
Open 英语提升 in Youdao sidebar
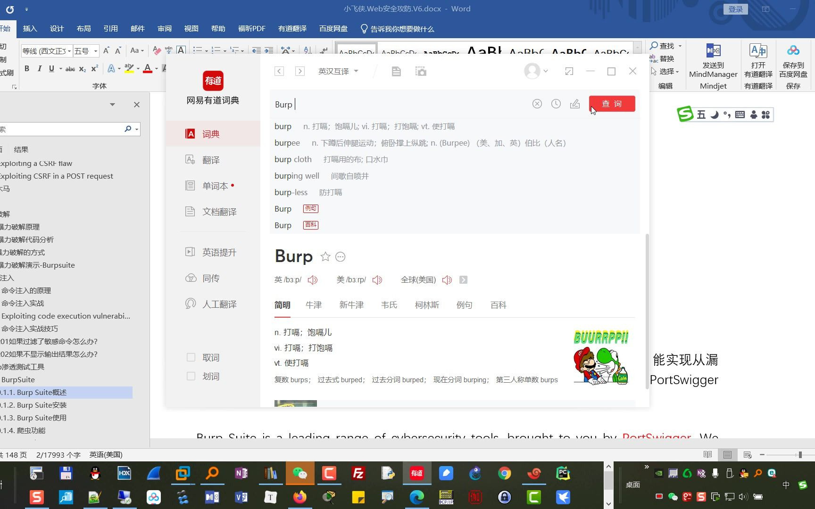tap(213, 252)
